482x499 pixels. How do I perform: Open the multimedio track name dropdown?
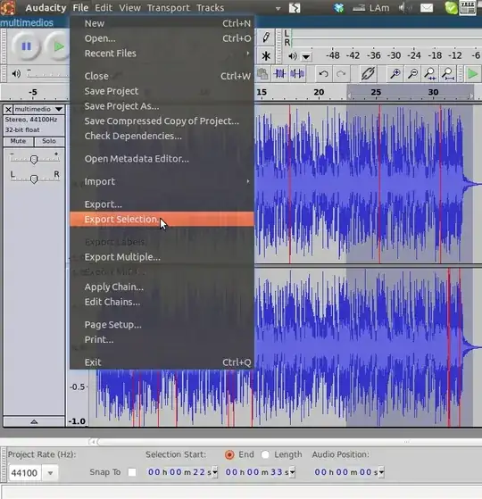(x=59, y=109)
